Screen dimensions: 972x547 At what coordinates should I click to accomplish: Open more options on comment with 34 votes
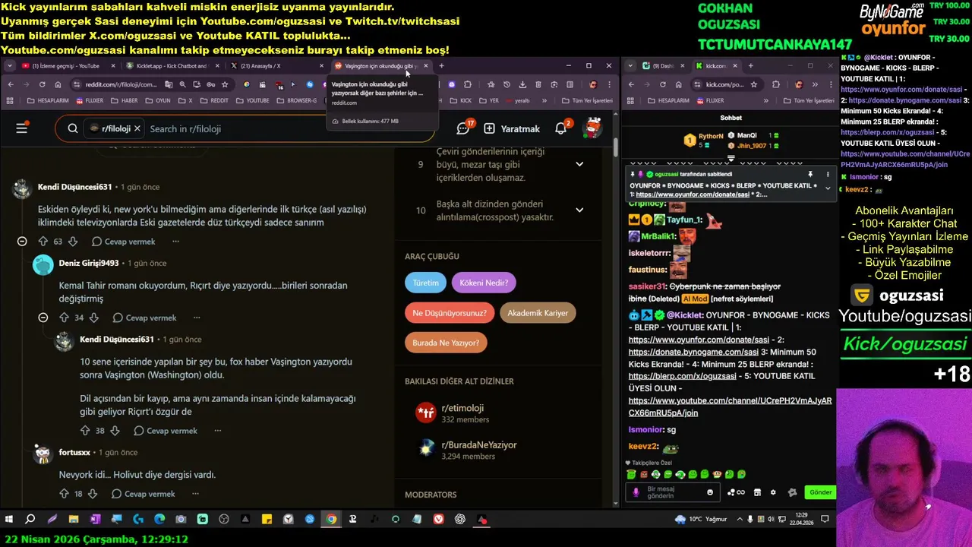(x=197, y=318)
